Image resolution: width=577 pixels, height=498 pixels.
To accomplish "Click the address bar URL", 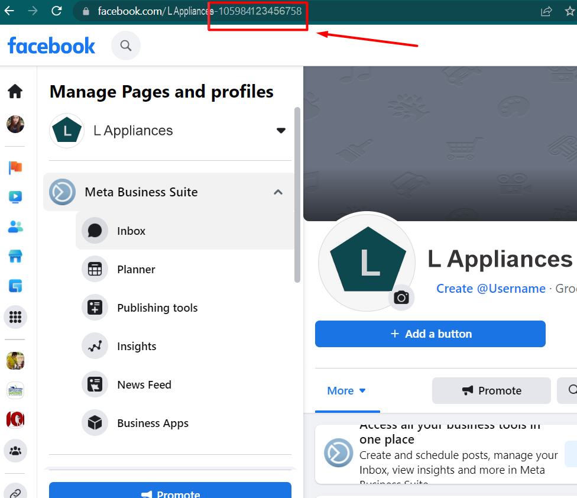I will (x=199, y=11).
